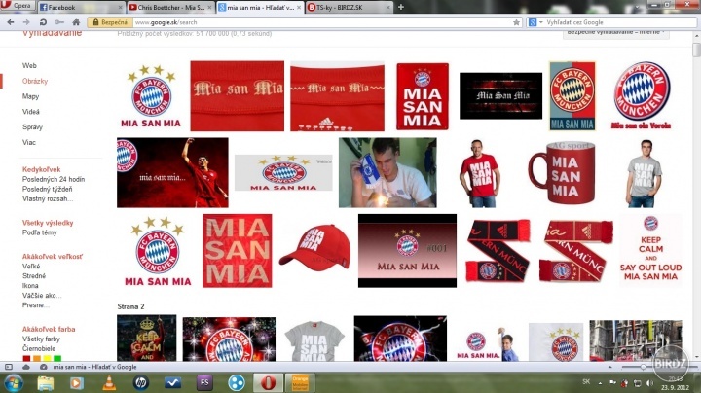701x393 pixels.
Task: Open Windows Explorer from the taskbar
Action: coord(45,383)
